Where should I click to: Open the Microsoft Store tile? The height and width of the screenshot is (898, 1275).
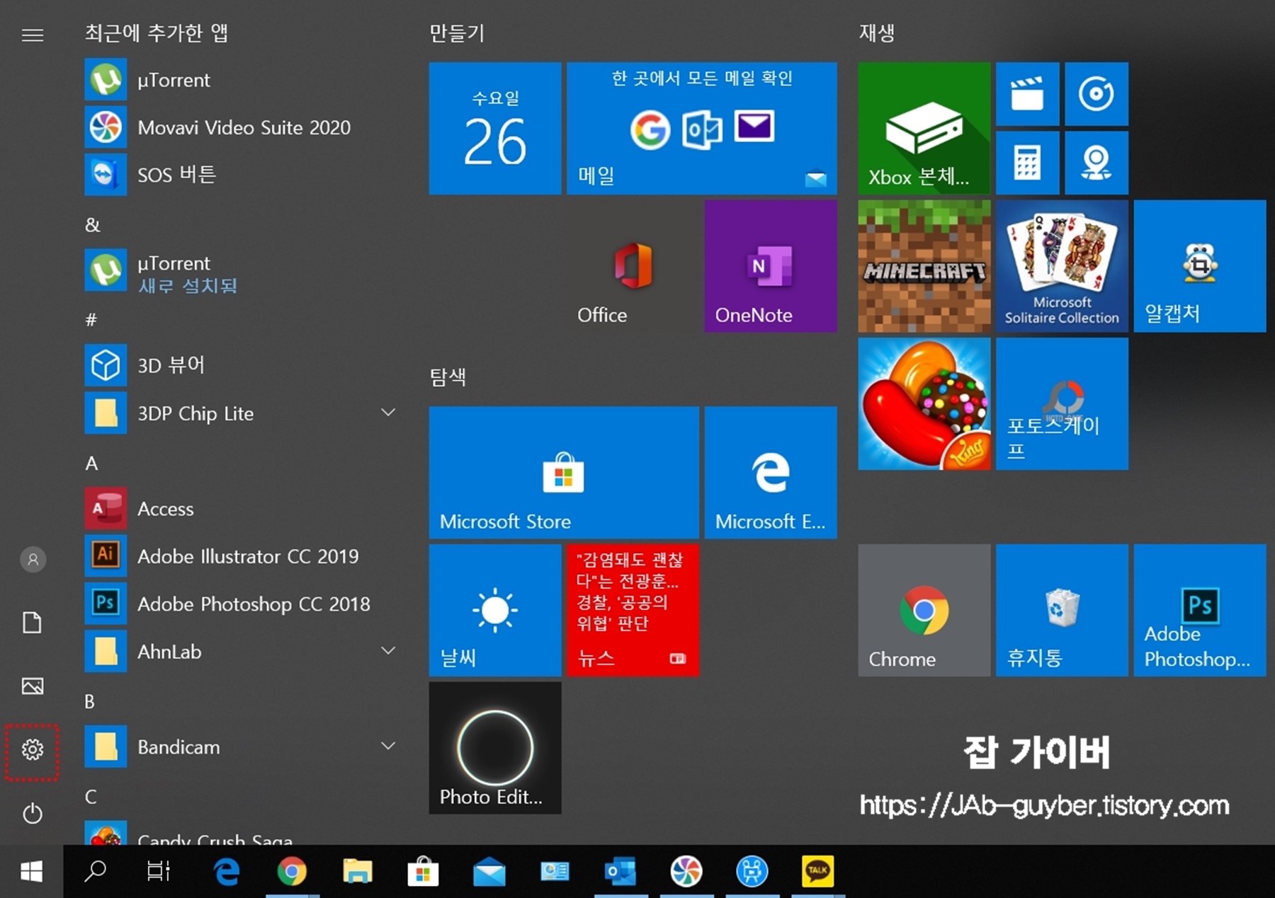564,472
